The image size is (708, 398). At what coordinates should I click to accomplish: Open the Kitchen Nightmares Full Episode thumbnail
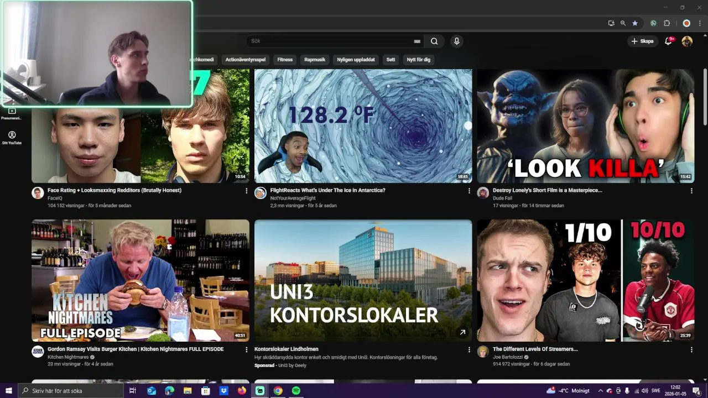140,280
